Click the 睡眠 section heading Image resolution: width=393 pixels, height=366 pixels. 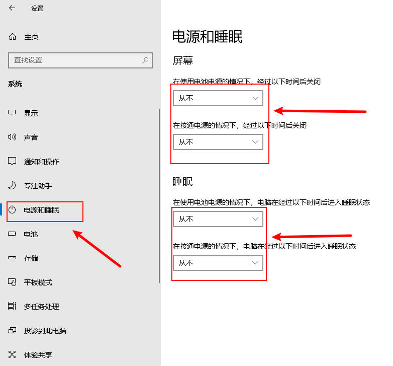click(182, 182)
